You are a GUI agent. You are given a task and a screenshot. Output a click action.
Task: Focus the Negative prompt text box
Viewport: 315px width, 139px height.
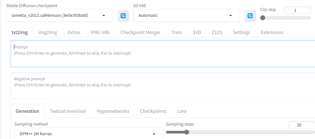[x=163, y=85]
